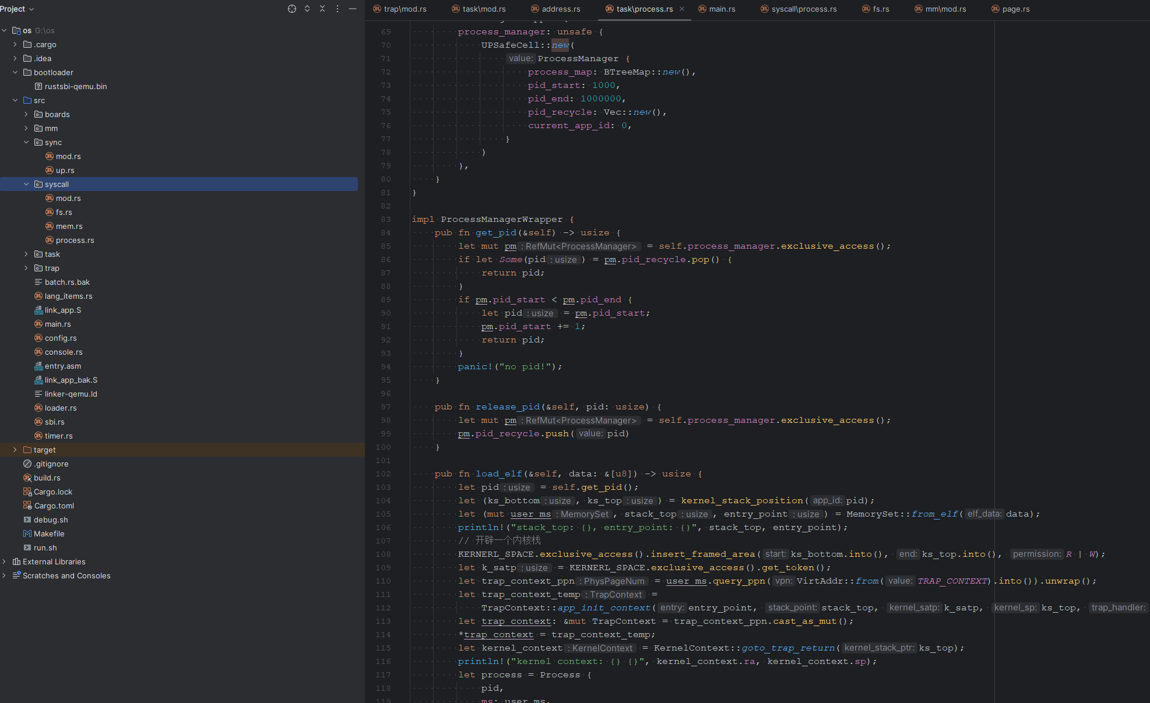
Task: Click the Rust icon of process.rs
Action: click(50, 240)
